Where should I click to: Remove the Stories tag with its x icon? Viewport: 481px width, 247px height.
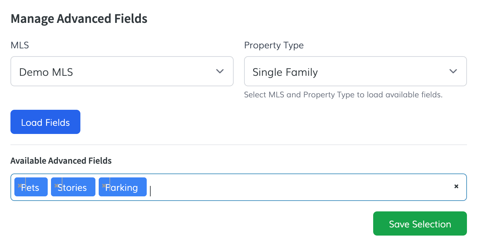[x=56, y=186]
